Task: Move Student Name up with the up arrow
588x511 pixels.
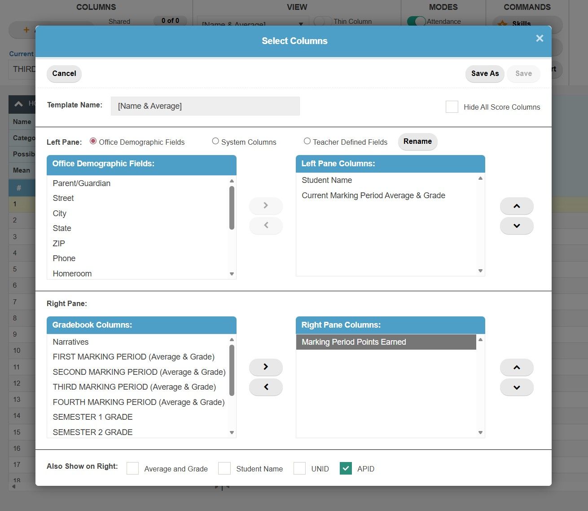Action: click(x=516, y=205)
